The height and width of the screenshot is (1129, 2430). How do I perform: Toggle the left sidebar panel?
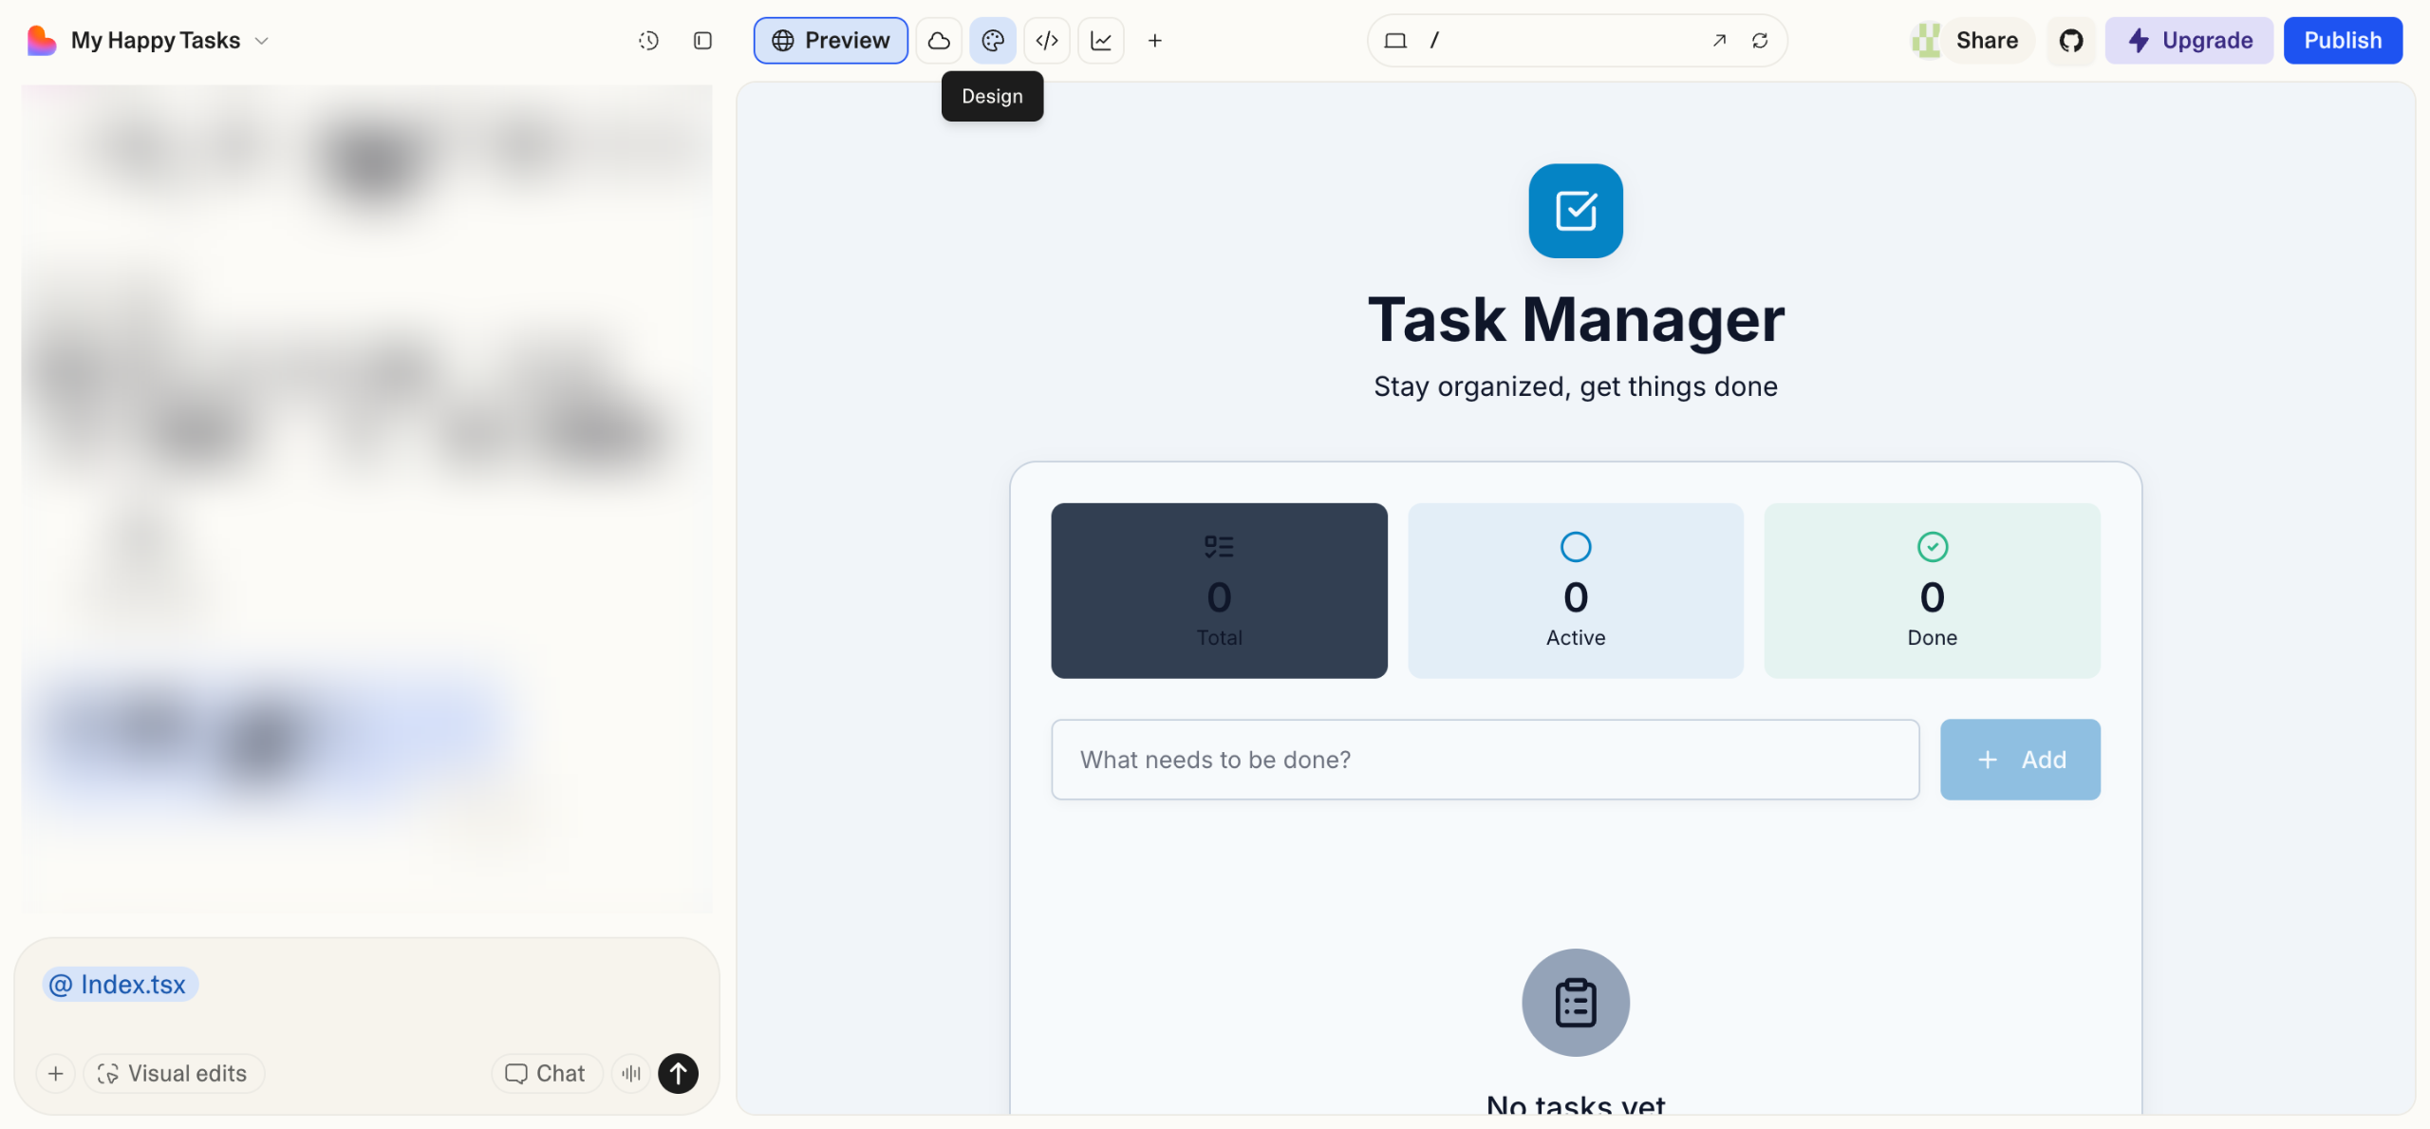[x=702, y=41]
